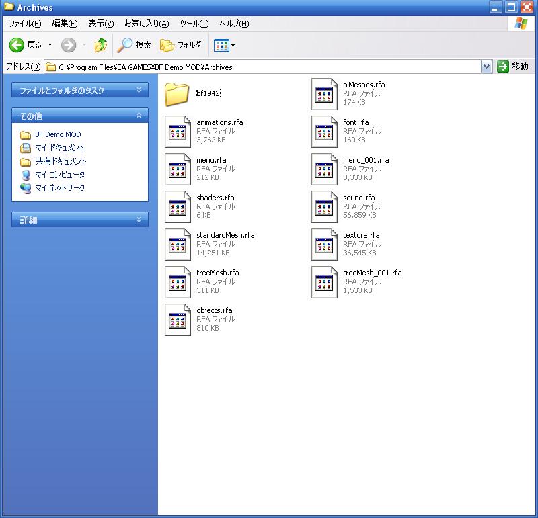The height and width of the screenshot is (518, 538).
Task: Expand the ファイルとフォルダのタスク panel
Action: pyautogui.click(x=79, y=90)
